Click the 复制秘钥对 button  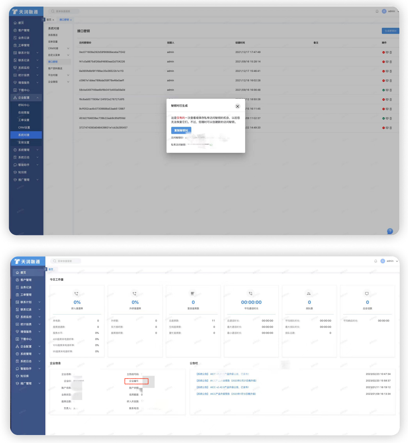point(181,130)
